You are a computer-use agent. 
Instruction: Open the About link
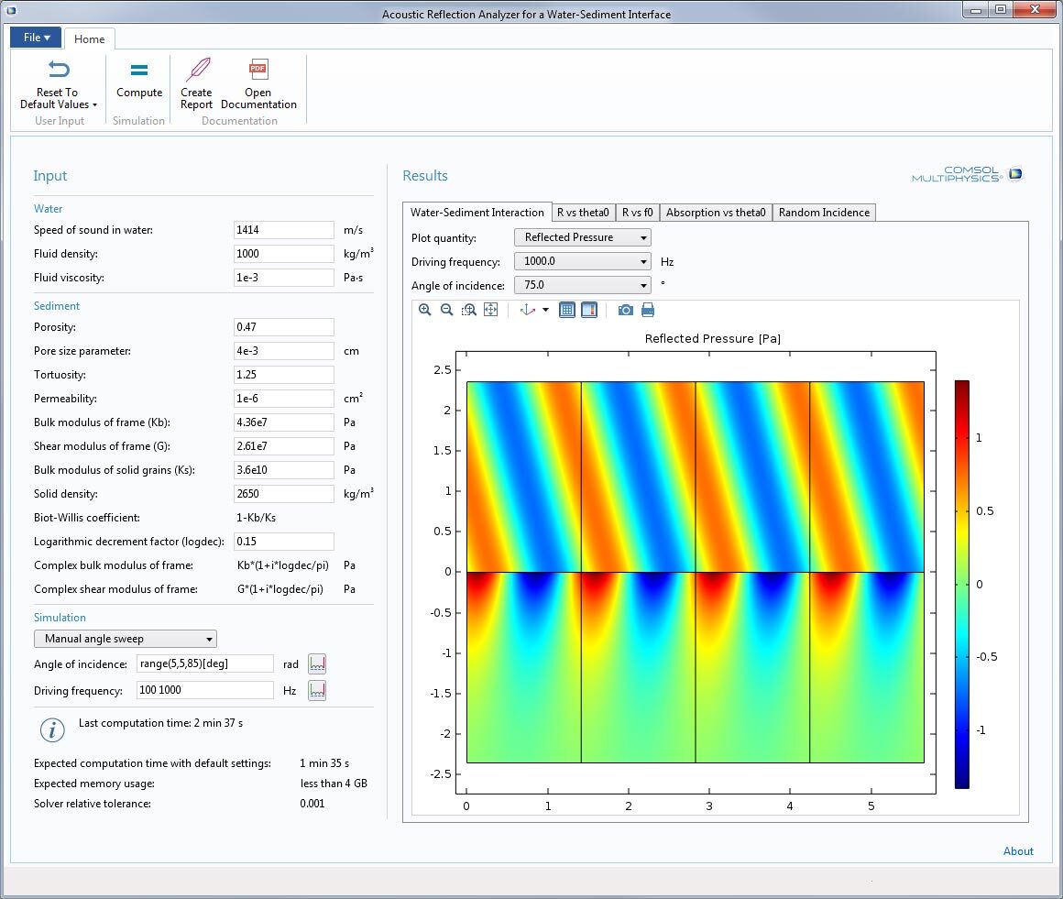pos(1018,851)
